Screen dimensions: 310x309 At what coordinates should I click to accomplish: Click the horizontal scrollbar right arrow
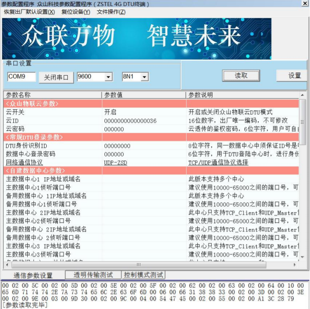click(295, 265)
